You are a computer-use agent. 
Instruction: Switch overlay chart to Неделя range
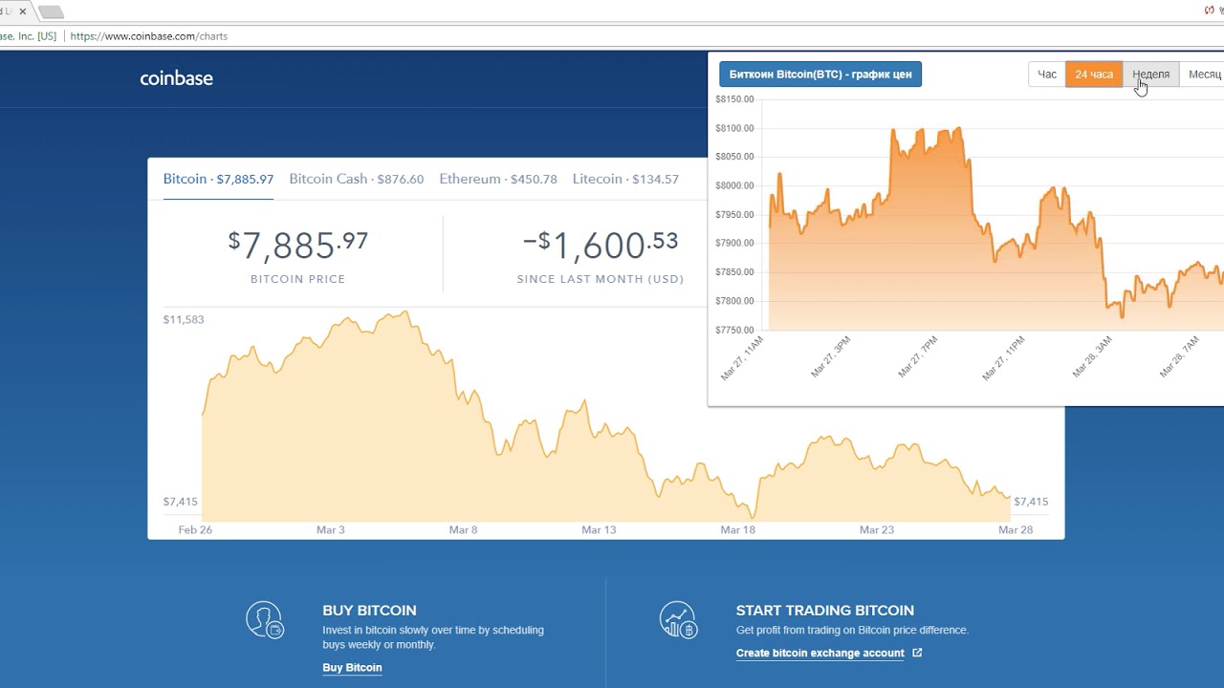(x=1150, y=75)
